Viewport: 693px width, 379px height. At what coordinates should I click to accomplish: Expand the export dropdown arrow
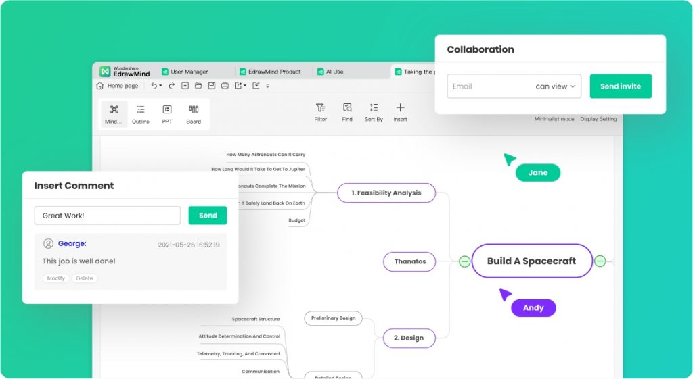pyautogui.click(x=246, y=86)
